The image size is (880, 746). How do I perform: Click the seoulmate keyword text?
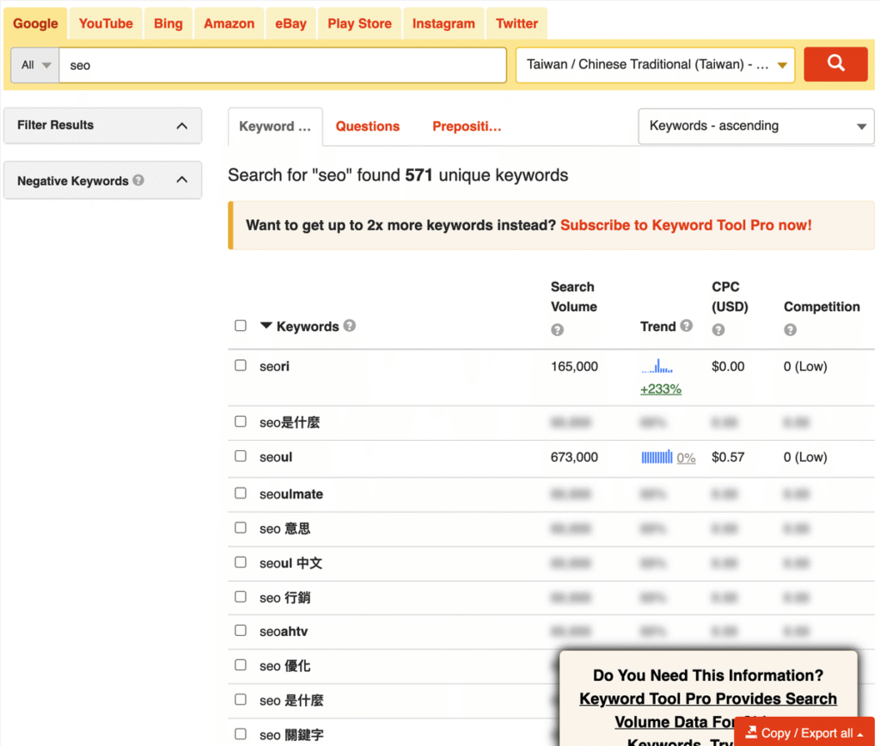tap(291, 494)
